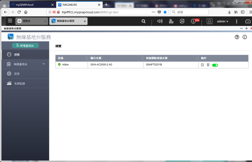
Task: Click the admin user profile icon
Action: tap(209, 21)
